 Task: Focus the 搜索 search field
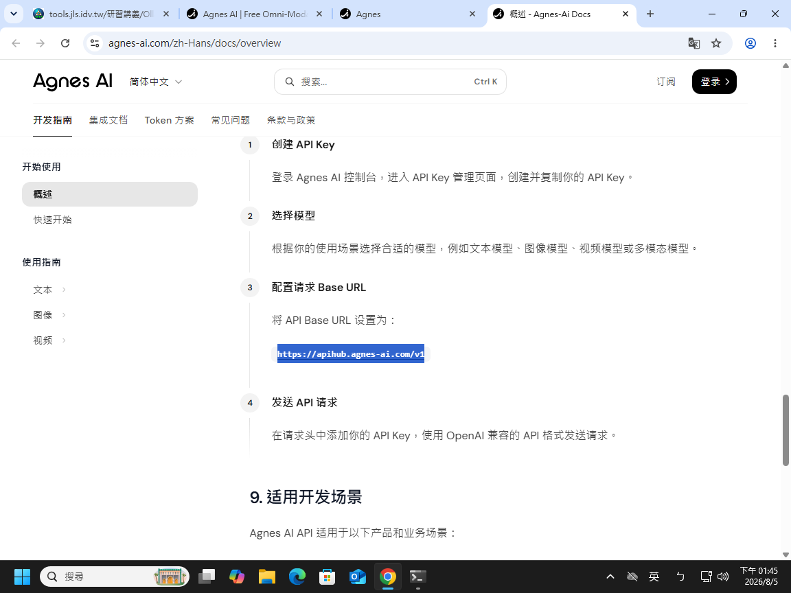390,82
